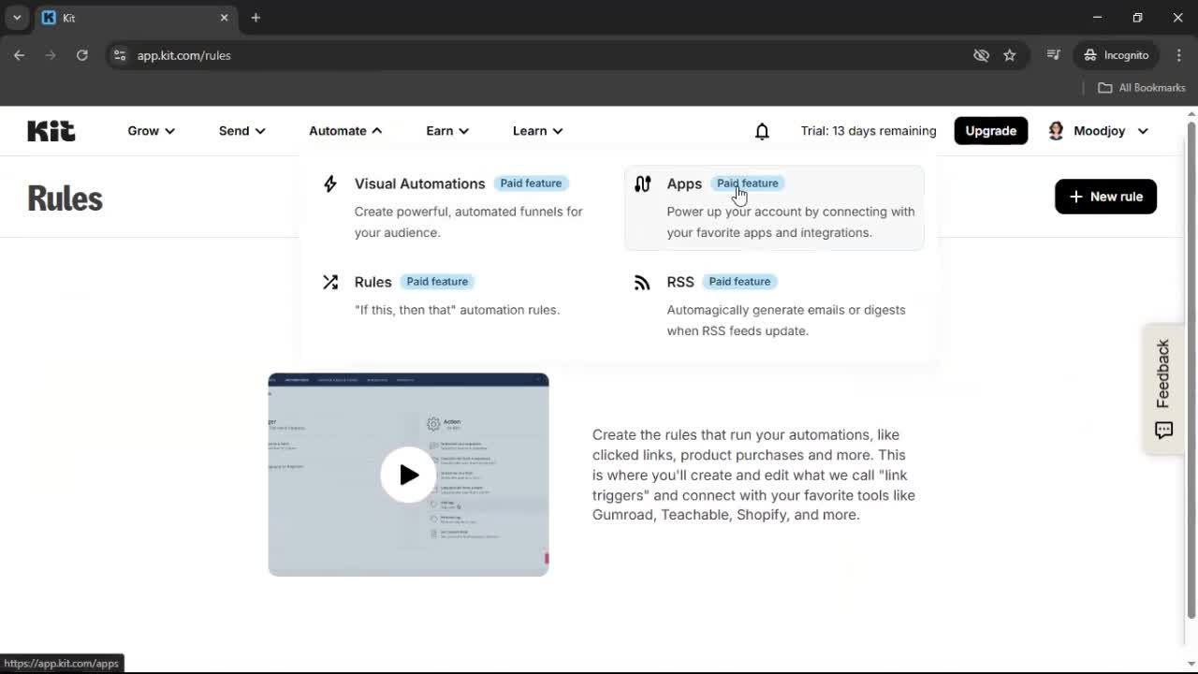The width and height of the screenshot is (1198, 674).
Task: Click the Rules branching-arrows icon
Action: pos(329,282)
